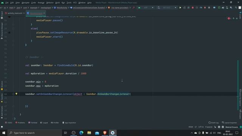242x136 pixels.
Task: Open the Mail app from the taskbar
Action: [x=97, y=133]
